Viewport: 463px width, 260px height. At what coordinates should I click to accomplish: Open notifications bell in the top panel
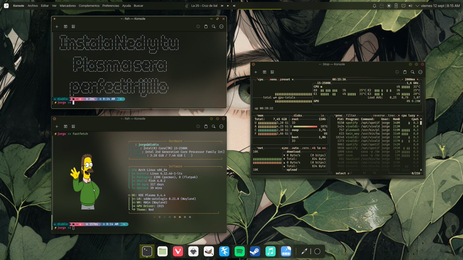click(374, 6)
